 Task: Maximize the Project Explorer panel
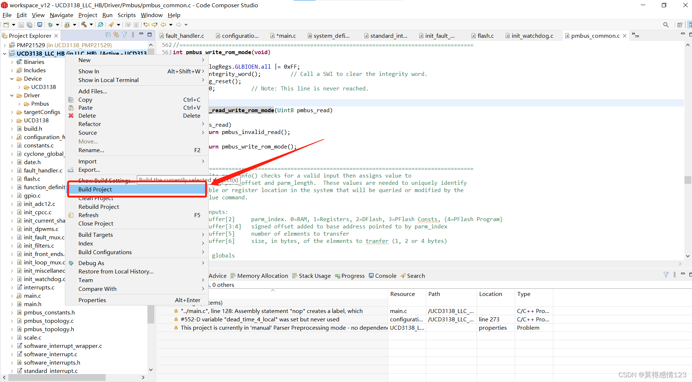coord(149,34)
